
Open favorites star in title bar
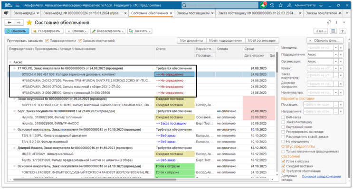pyautogui.click(x=280, y=5)
